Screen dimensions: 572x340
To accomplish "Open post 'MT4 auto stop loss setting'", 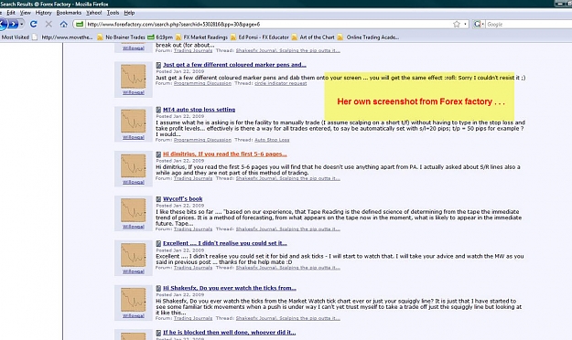I will [199, 110].
